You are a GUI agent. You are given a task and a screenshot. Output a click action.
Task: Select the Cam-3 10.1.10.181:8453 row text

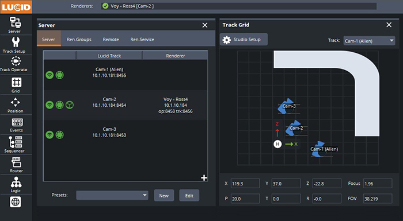point(109,132)
